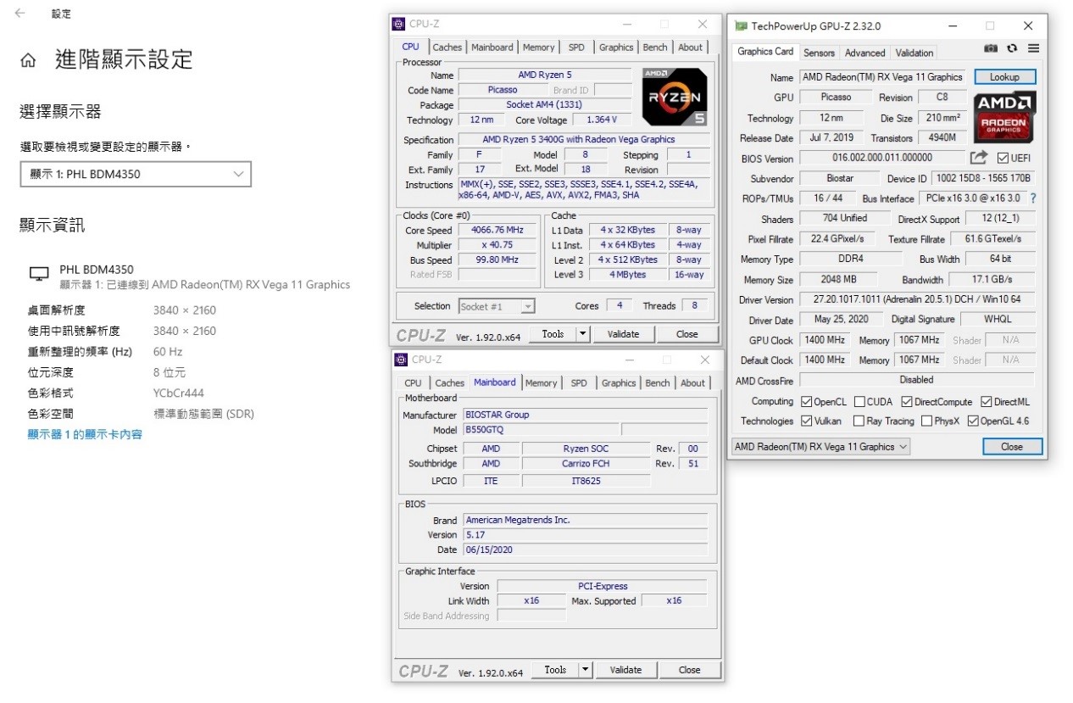The image size is (1073, 703).
Task: Toggle the OpenGL 4.6 checkbox
Action: (973, 421)
